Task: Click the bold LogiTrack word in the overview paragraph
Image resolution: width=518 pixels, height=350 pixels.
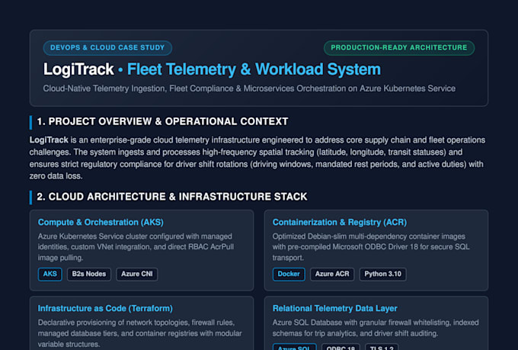Action: tap(49, 140)
